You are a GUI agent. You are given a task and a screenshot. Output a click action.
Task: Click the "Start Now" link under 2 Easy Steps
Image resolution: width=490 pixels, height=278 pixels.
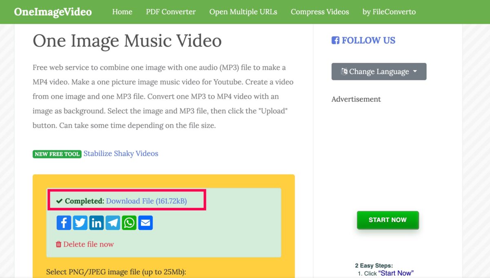click(x=396, y=273)
